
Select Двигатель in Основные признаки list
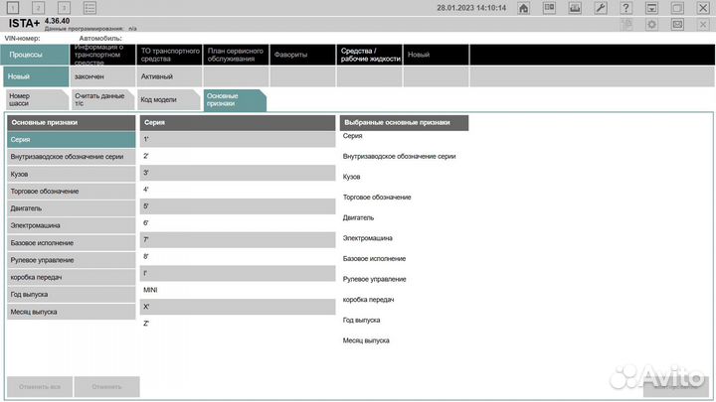pos(71,207)
